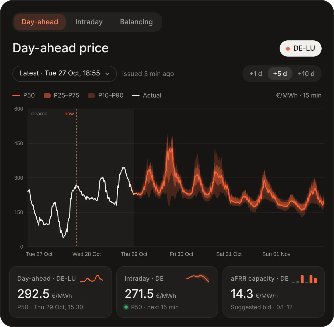
Task: Click the 'Sun 01 Nov' axis label
Action: [x=276, y=254]
